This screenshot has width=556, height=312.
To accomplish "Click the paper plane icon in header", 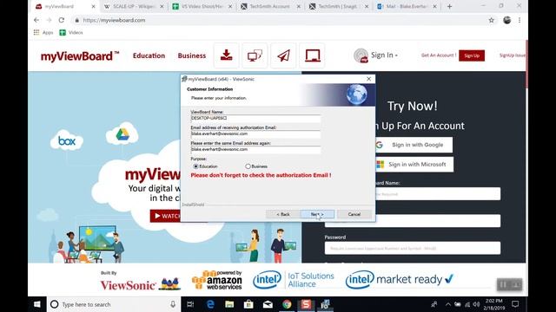I will [283, 55].
